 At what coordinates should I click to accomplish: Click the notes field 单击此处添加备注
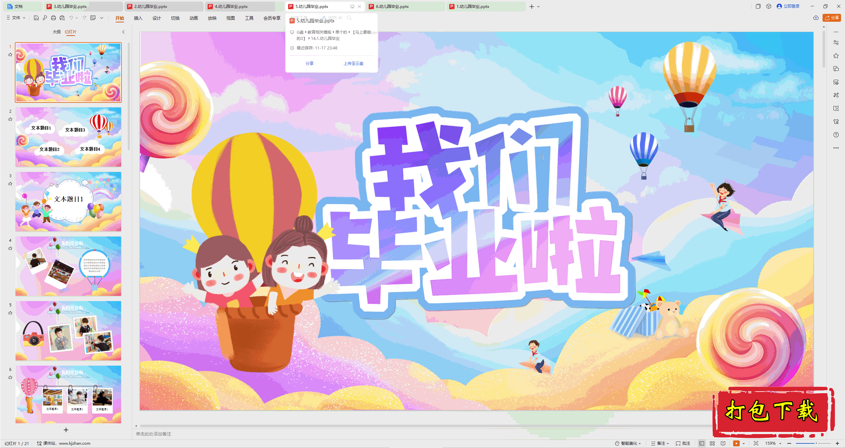[153, 434]
